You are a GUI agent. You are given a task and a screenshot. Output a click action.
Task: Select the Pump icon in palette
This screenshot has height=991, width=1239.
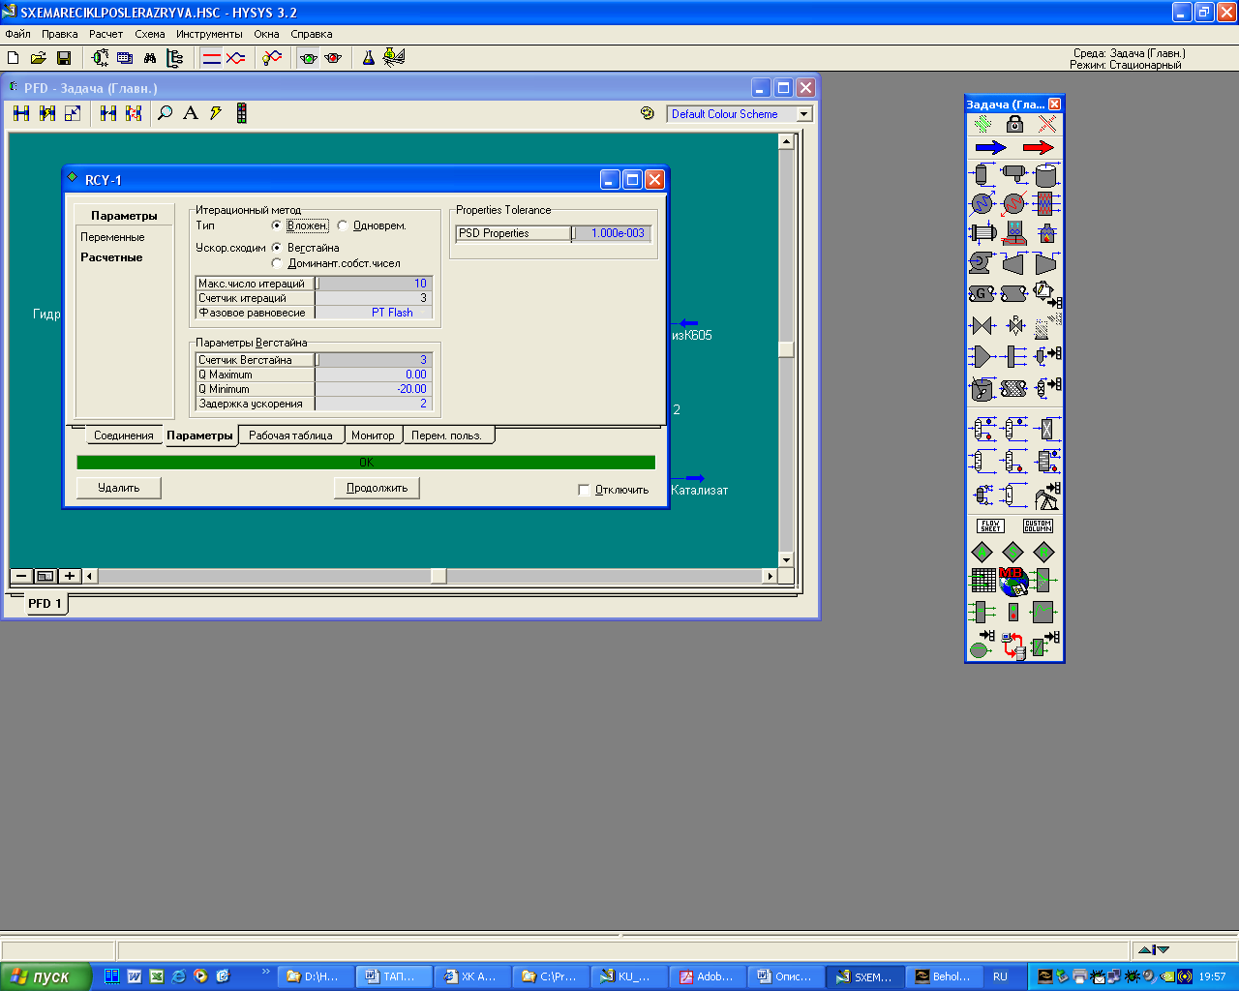(982, 262)
